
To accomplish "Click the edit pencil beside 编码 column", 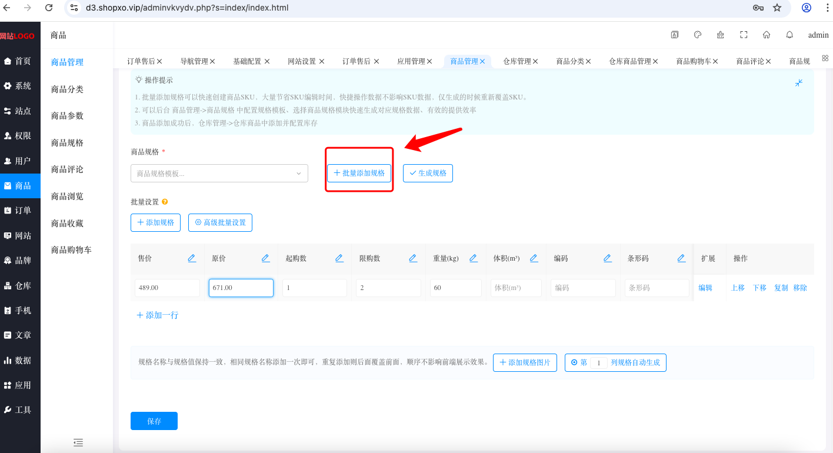I will click(608, 258).
